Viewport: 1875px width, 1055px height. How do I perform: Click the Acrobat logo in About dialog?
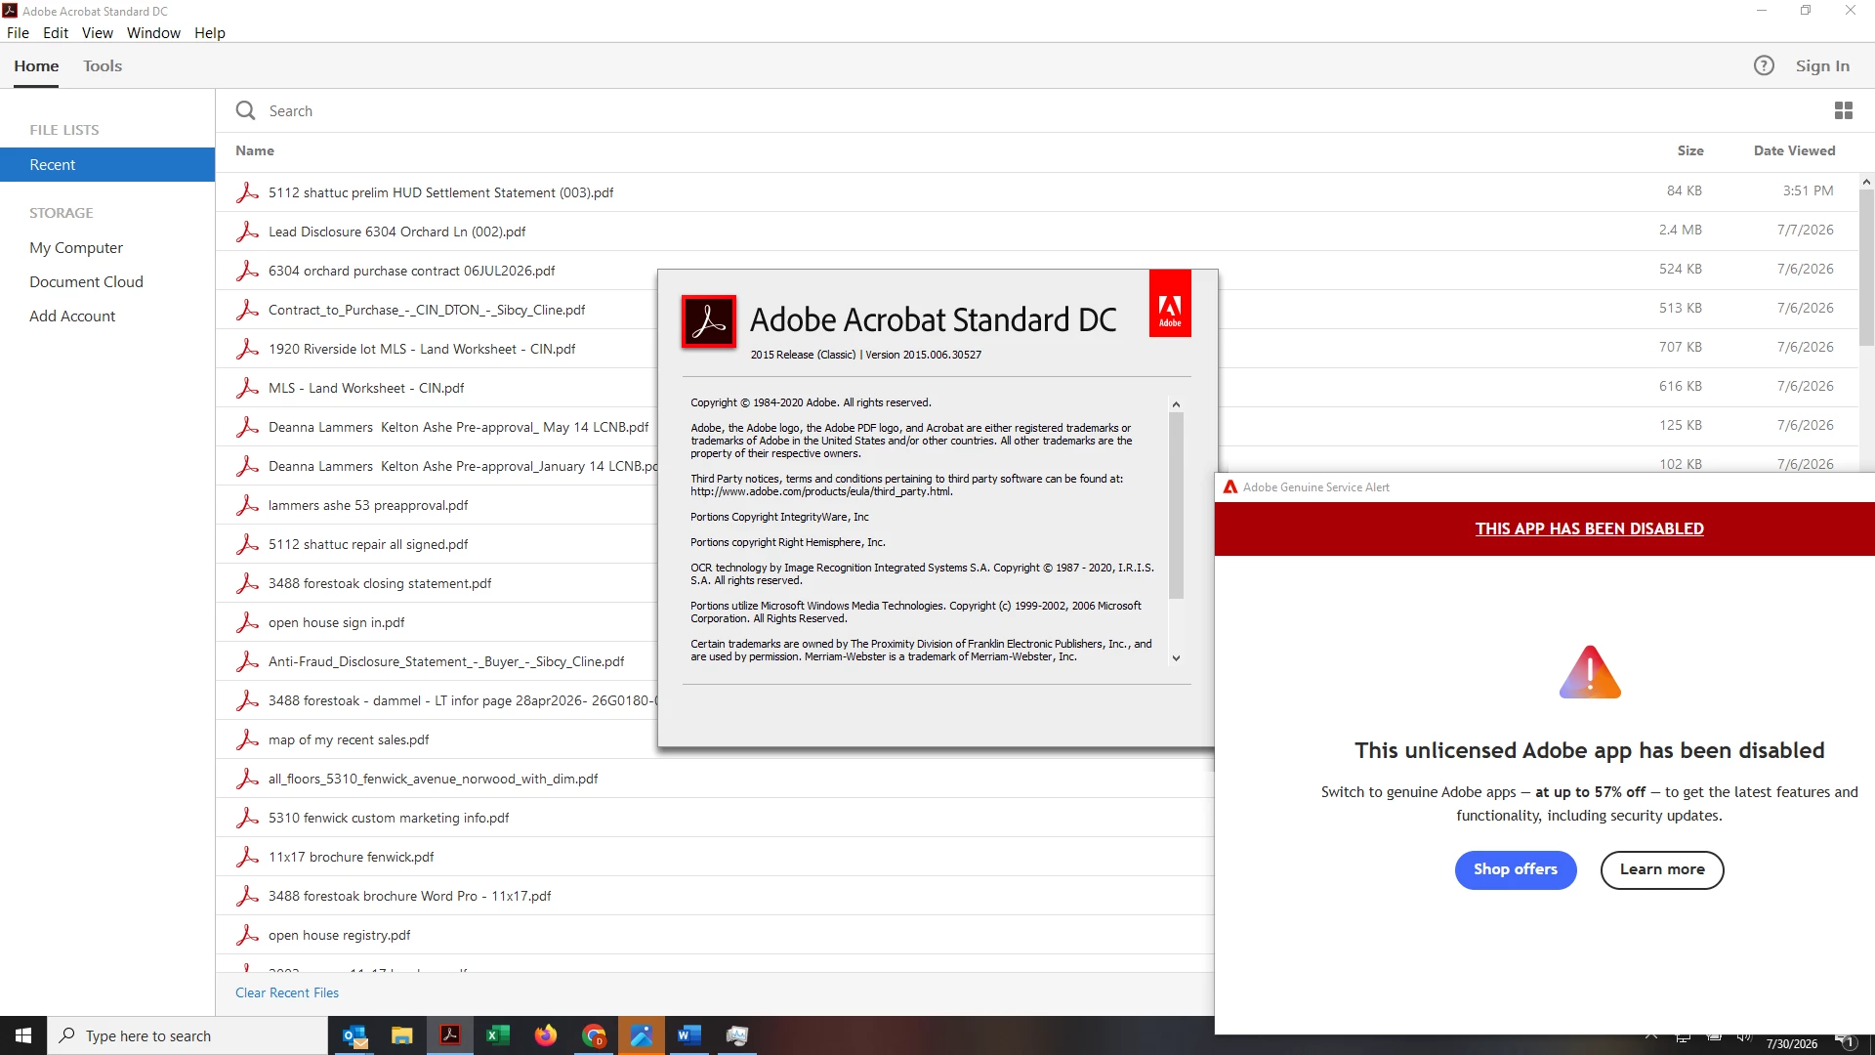tap(709, 321)
